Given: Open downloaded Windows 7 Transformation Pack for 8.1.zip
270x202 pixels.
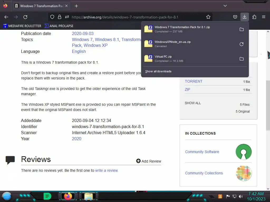Looking at the screenshot, I should pos(189,29).
